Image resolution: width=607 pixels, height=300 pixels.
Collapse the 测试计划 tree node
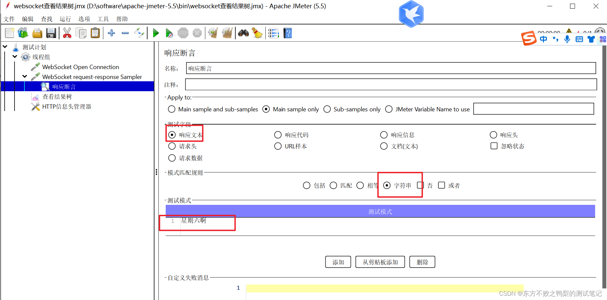pos(5,47)
